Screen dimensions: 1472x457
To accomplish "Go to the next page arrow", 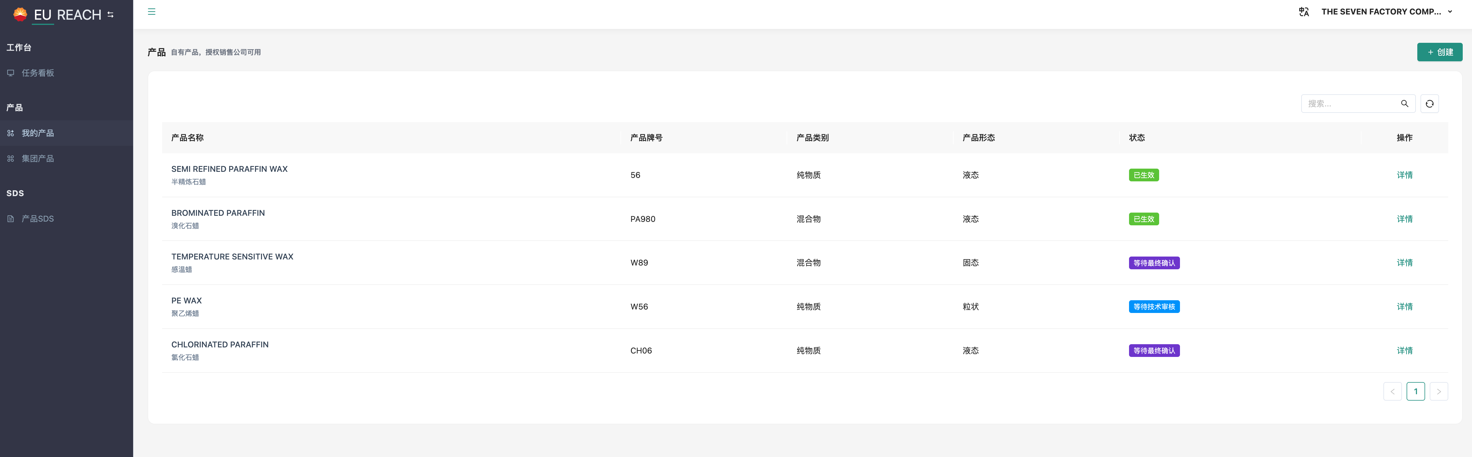I will coord(1438,391).
